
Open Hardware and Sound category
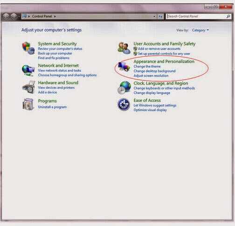(58, 83)
